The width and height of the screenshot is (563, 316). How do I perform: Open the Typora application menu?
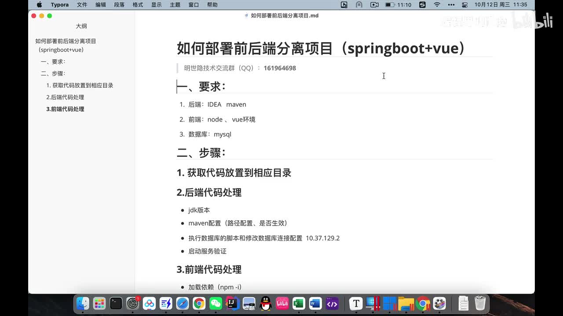(x=59, y=5)
